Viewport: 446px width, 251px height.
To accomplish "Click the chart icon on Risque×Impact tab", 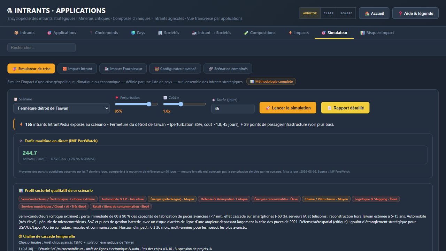I will [362, 33].
